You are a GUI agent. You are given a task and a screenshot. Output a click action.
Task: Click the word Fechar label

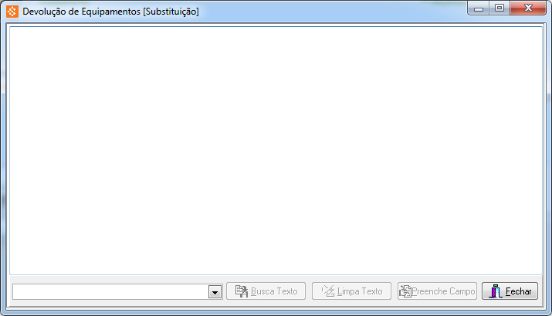point(518,291)
